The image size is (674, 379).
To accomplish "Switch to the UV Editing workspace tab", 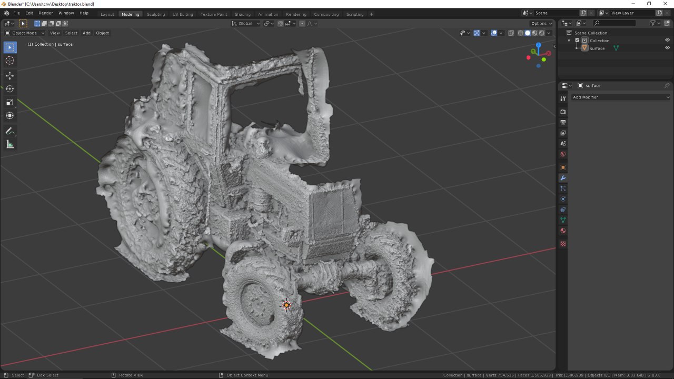I will click(183, 14).
